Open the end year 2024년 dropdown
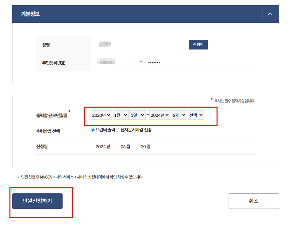Viewport: 306px width, 228px height. 159,115
